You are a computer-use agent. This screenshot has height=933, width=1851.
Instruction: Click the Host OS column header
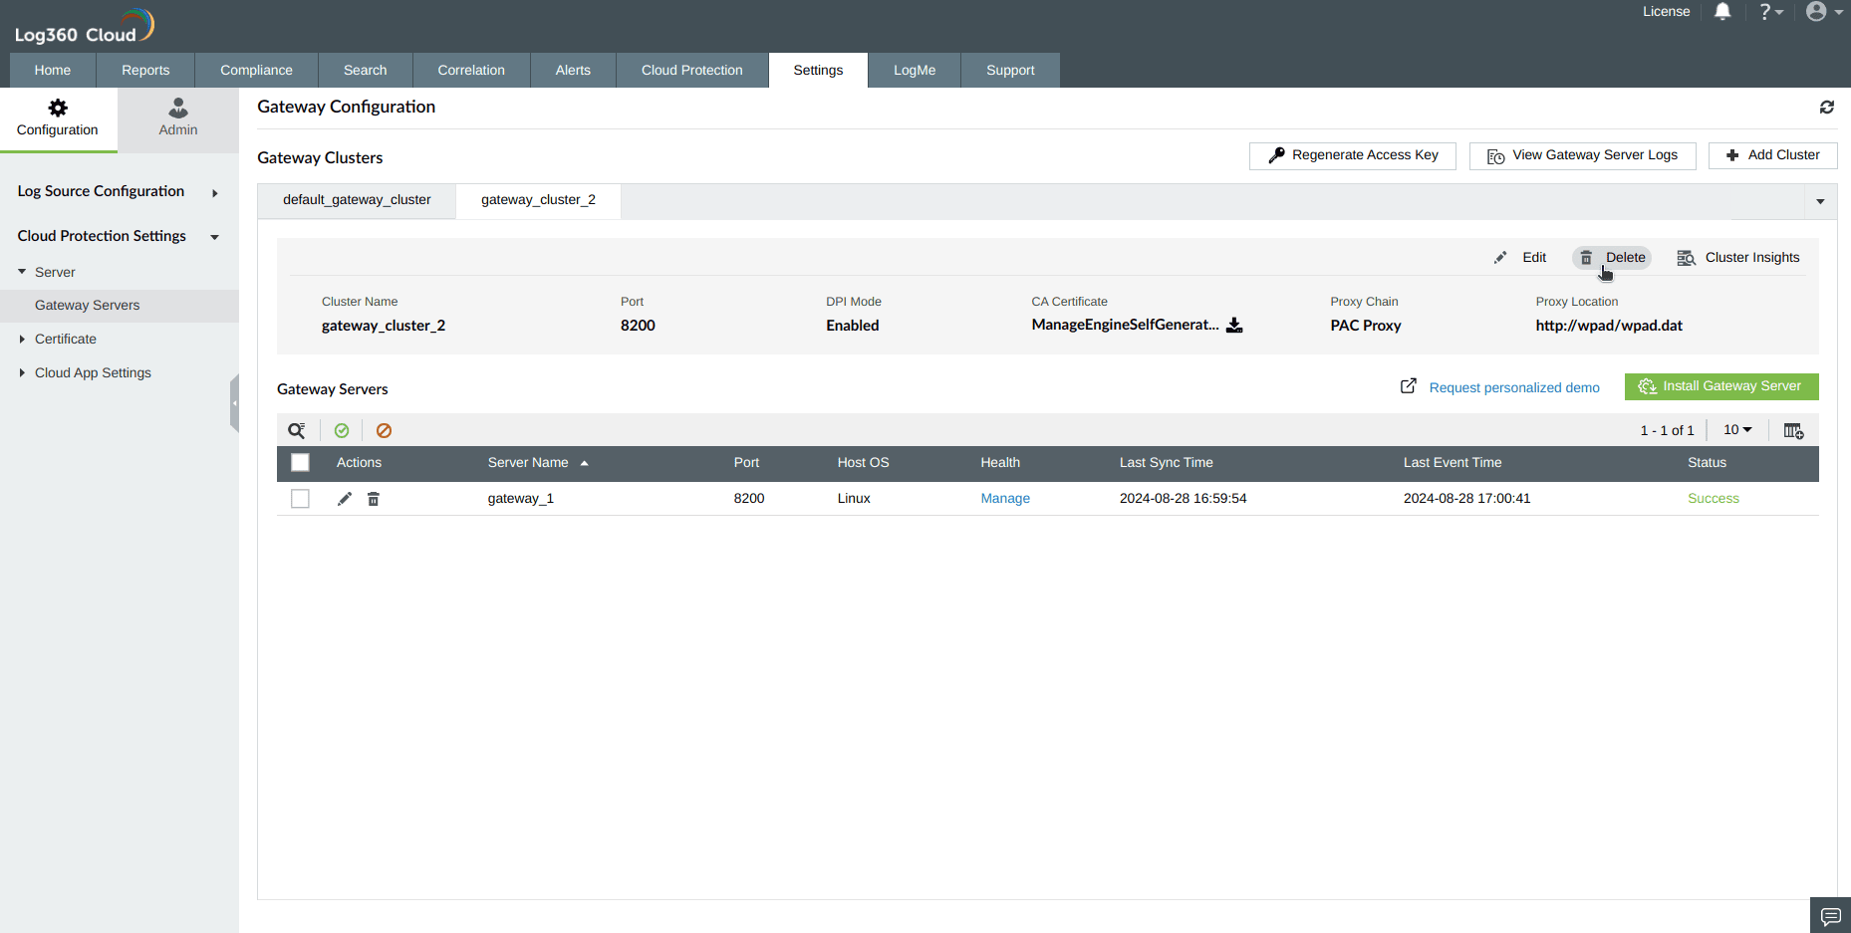863,463
